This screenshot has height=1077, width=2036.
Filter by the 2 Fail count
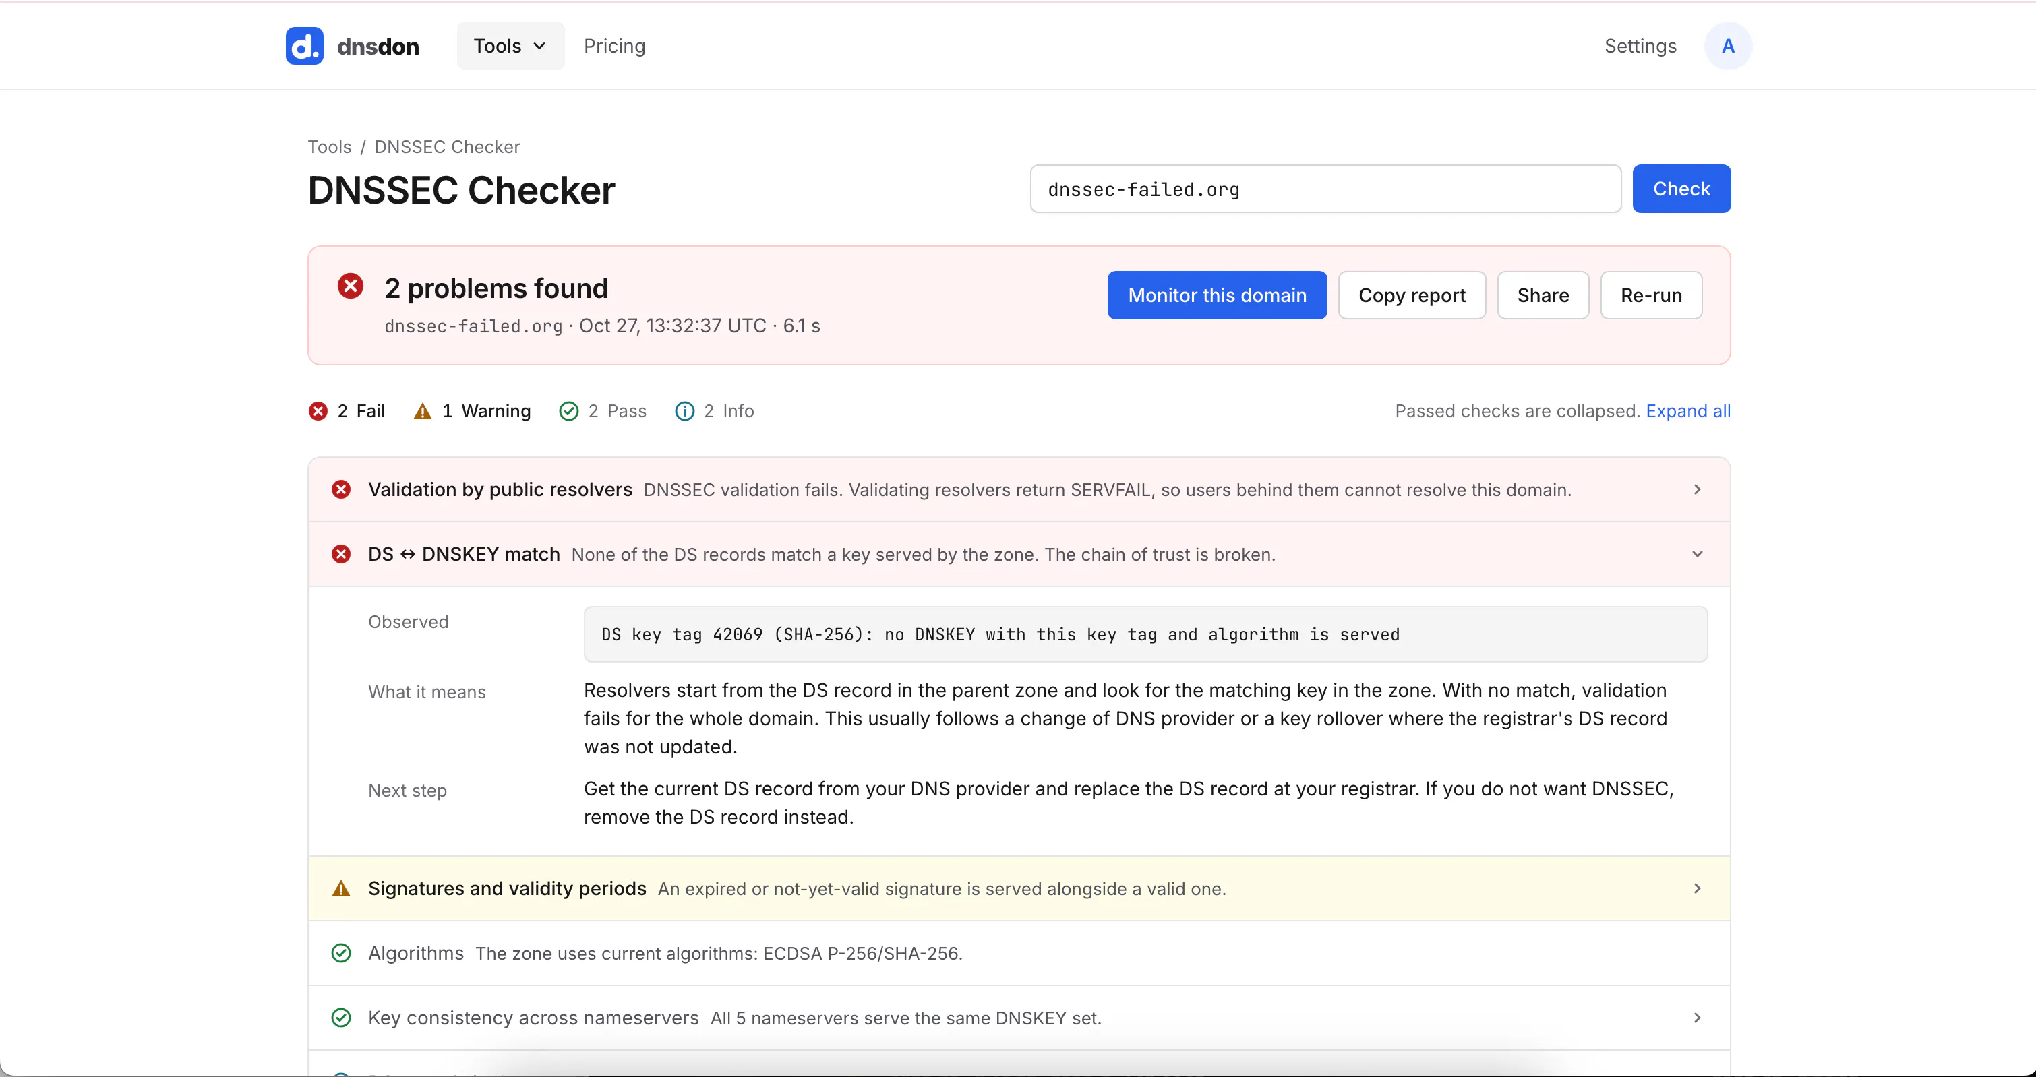point(346,411)
